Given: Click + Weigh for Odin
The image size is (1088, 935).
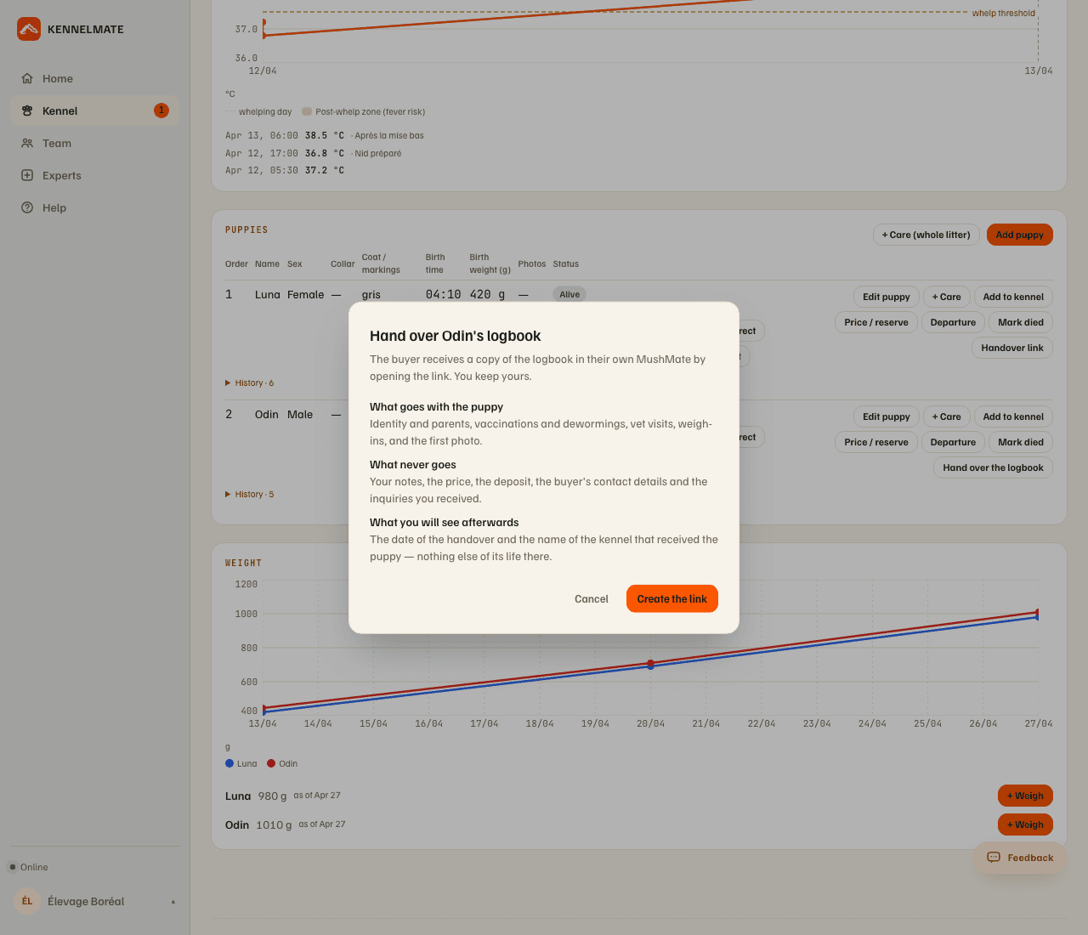Looking at the screenshot, I should [1025, 824].
